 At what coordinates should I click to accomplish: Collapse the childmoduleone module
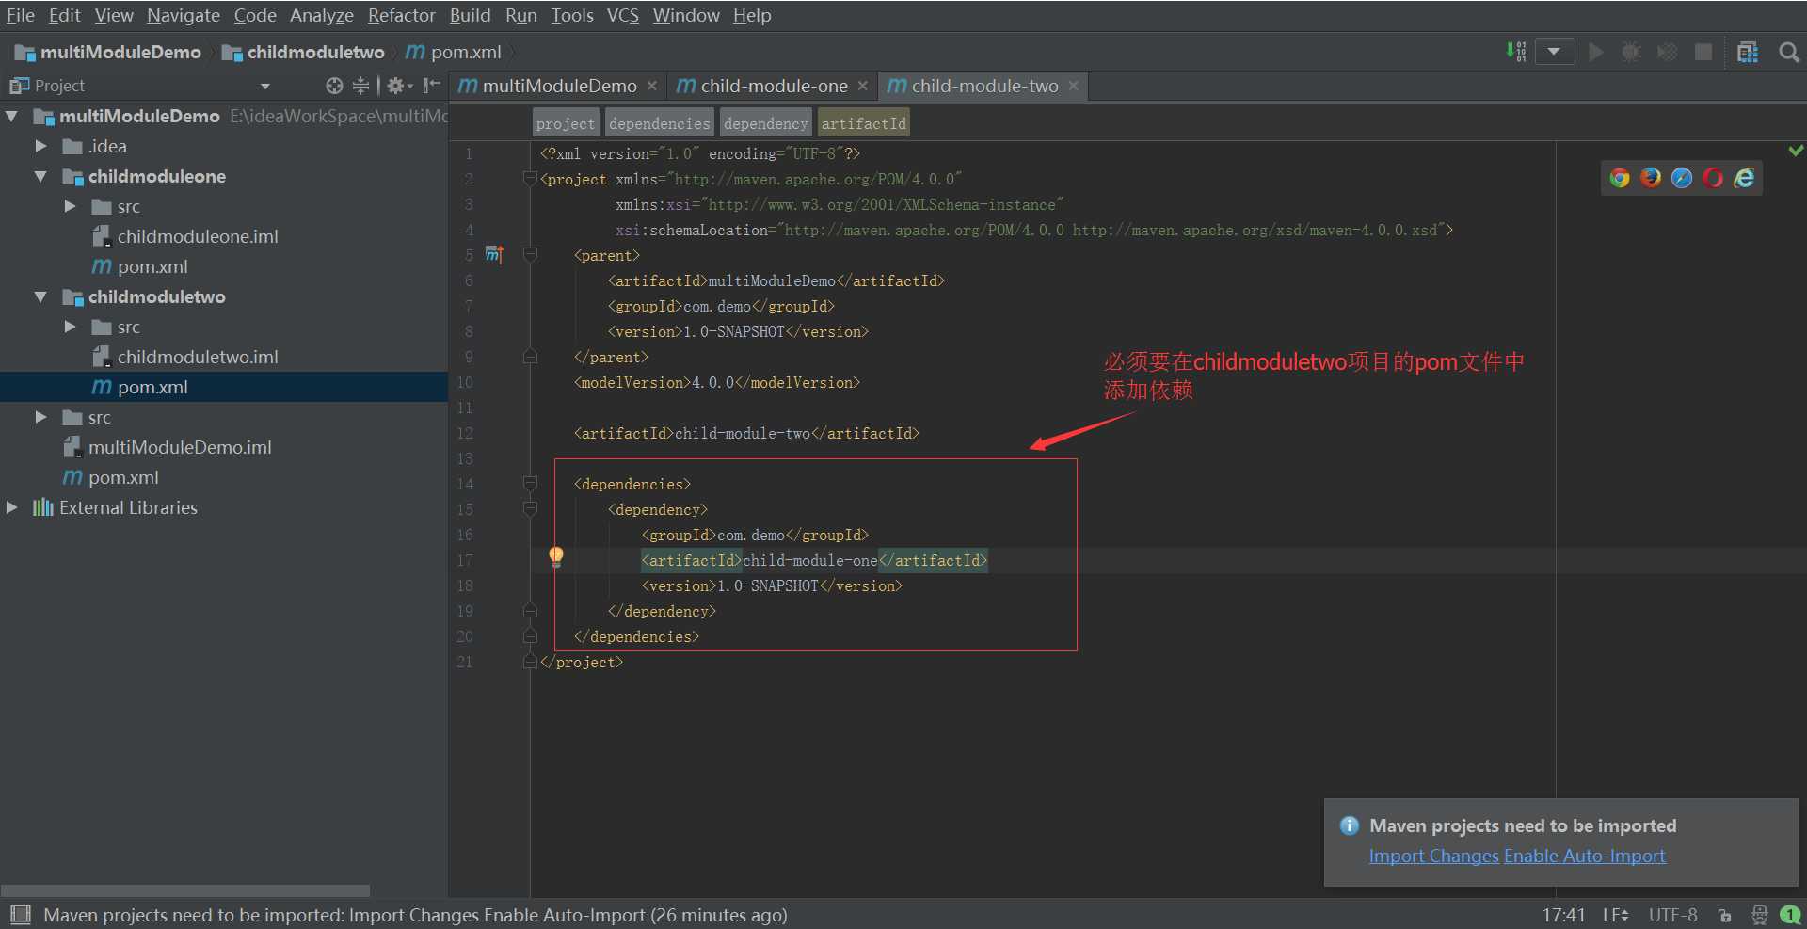(x=40, y=177)
